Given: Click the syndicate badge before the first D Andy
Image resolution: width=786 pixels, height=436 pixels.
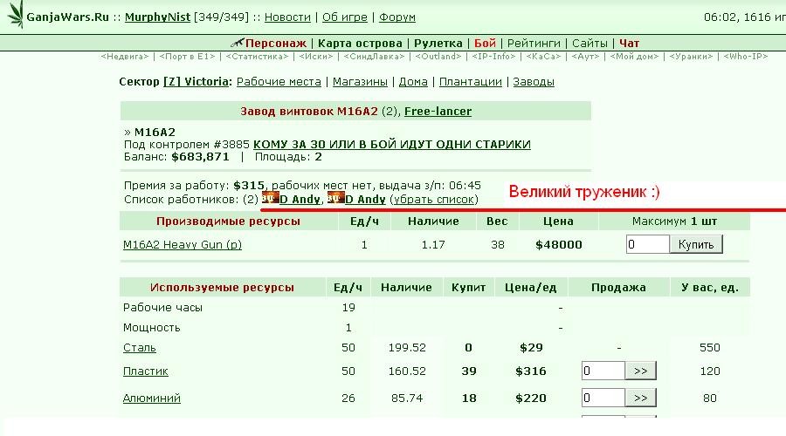Looking at the screenshot, I should (270, 198).
